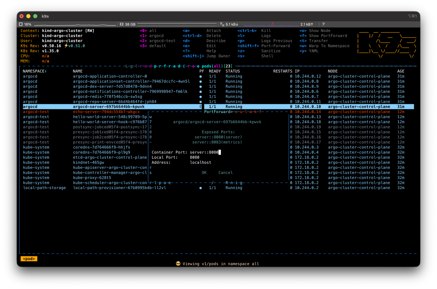
Task: Click the Shell command hint
Action: pyautogui.click(x=267, y=56)
